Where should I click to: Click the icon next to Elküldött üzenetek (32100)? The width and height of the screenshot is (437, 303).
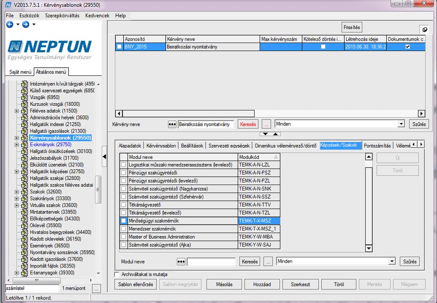point(24,165)
